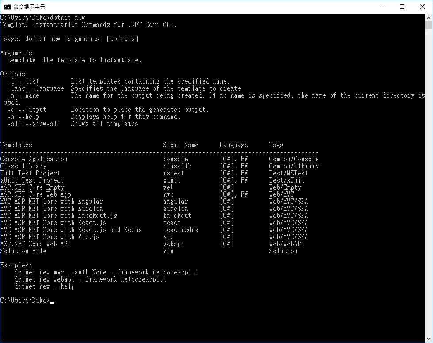Click the 'angular' short name
Screen dimensions: 433x343
[x=175, y=202]
